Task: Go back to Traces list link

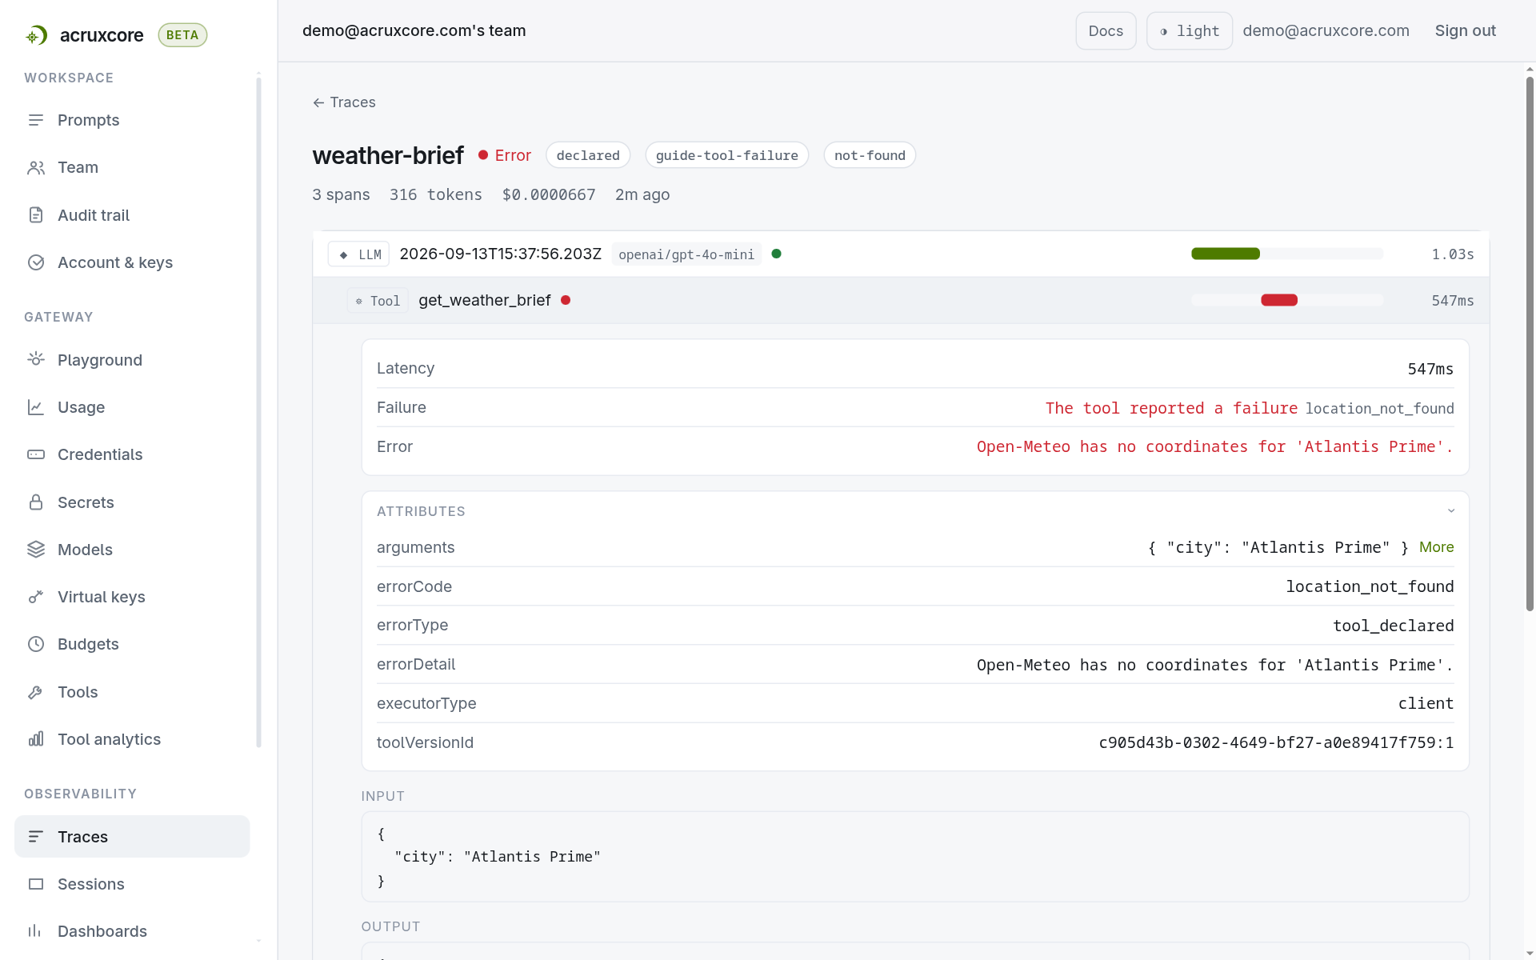Action: click(344, 102)
